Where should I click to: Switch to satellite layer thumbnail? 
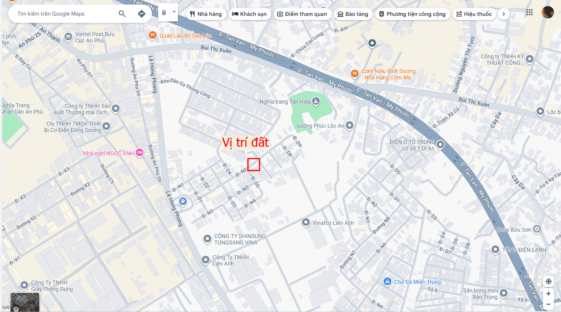coord(25,302)
